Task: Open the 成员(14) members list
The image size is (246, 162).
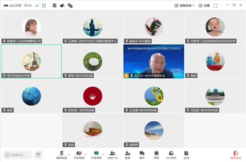Action: pos(113,155)
